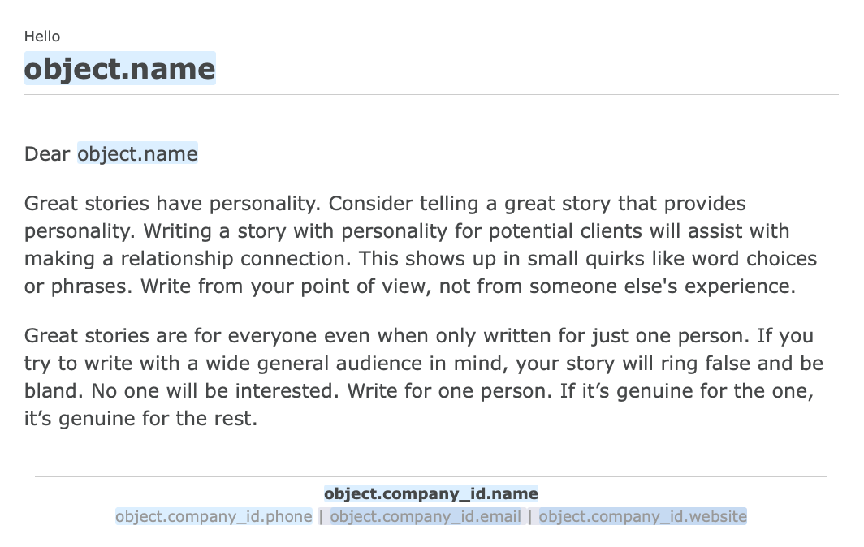Click the sentence "Write for one person."
Screen dimensions: 864x547
(x=451, y=391)
